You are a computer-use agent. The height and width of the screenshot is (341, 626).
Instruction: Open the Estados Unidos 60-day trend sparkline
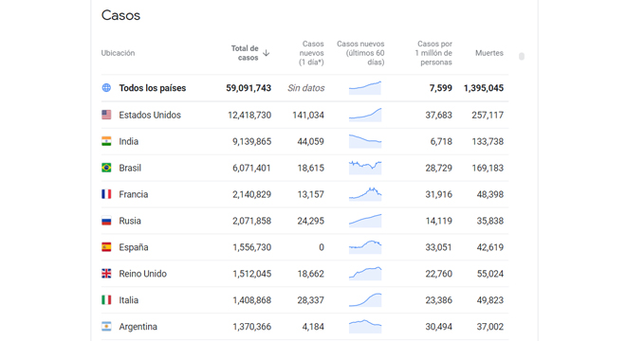tap(365, 115)
